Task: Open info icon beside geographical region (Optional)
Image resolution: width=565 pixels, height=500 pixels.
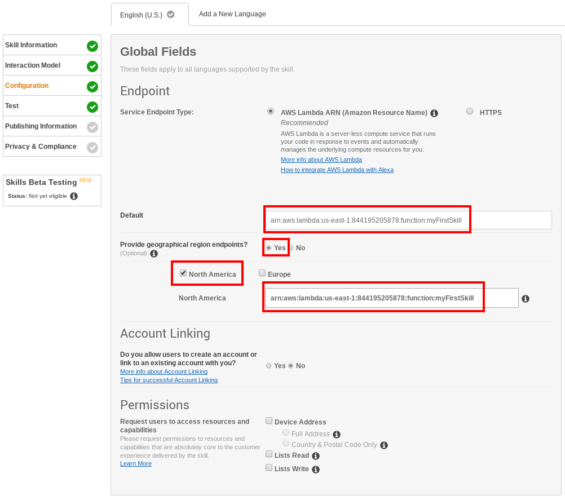Action: tap(154, 254)
